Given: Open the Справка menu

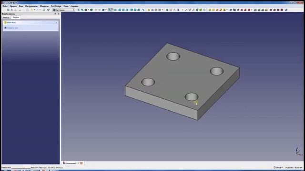Looking at the screenshot, I should click(74, 6).
